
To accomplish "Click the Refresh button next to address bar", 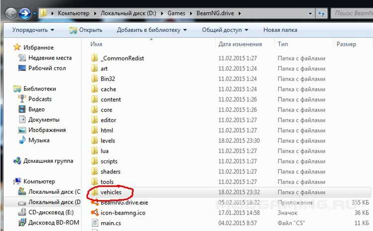I will tap(322, 13).
